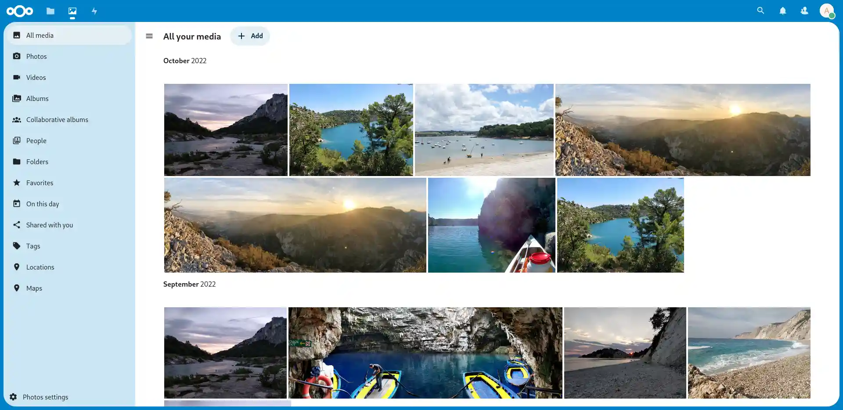Open the Maps section

(x=34, y=288)
